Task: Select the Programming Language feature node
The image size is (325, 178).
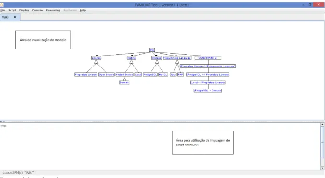Action: point(177,58)
